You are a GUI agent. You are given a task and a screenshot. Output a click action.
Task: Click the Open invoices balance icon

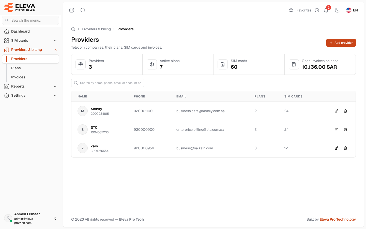[x=294, y=64]
